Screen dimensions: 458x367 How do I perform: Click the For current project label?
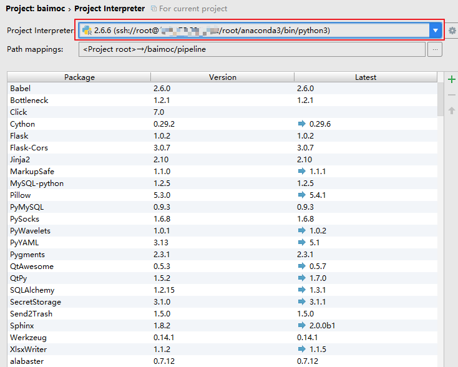(193, 9)
